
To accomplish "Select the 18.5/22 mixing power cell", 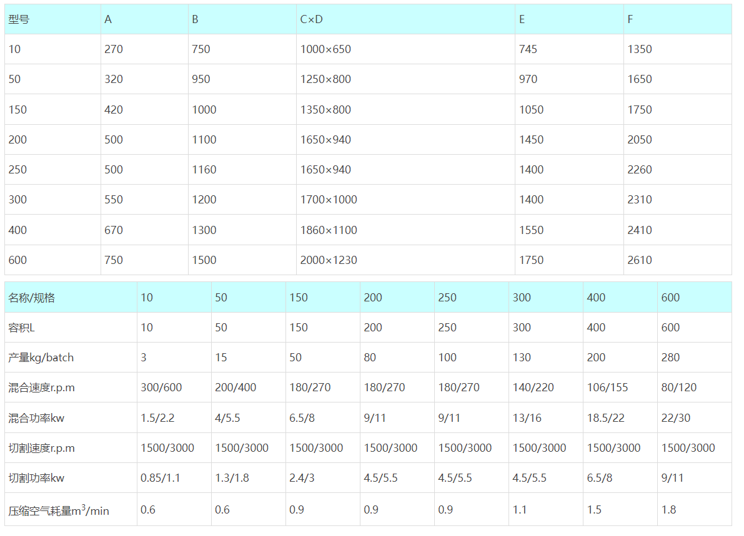I will [605, 418].
